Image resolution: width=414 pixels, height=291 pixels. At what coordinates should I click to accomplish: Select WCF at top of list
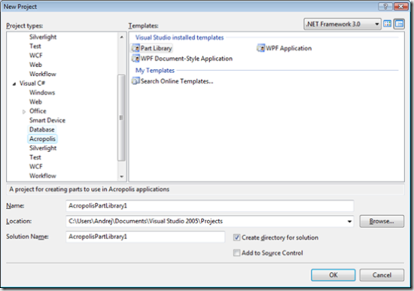coord(35,55)
